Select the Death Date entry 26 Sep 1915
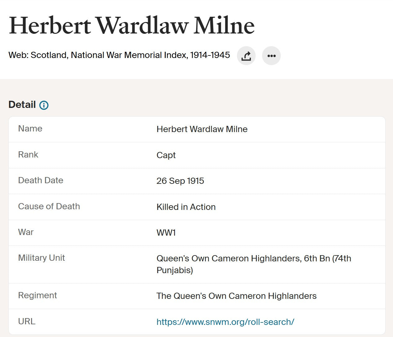Image resolution: width=393 pixels, height=337 pixels. 180,181
